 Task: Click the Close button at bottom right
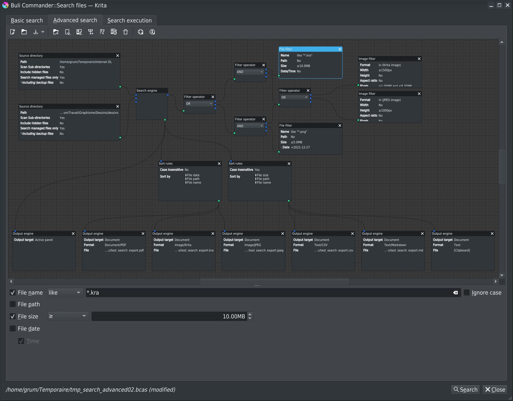point(495,390)
